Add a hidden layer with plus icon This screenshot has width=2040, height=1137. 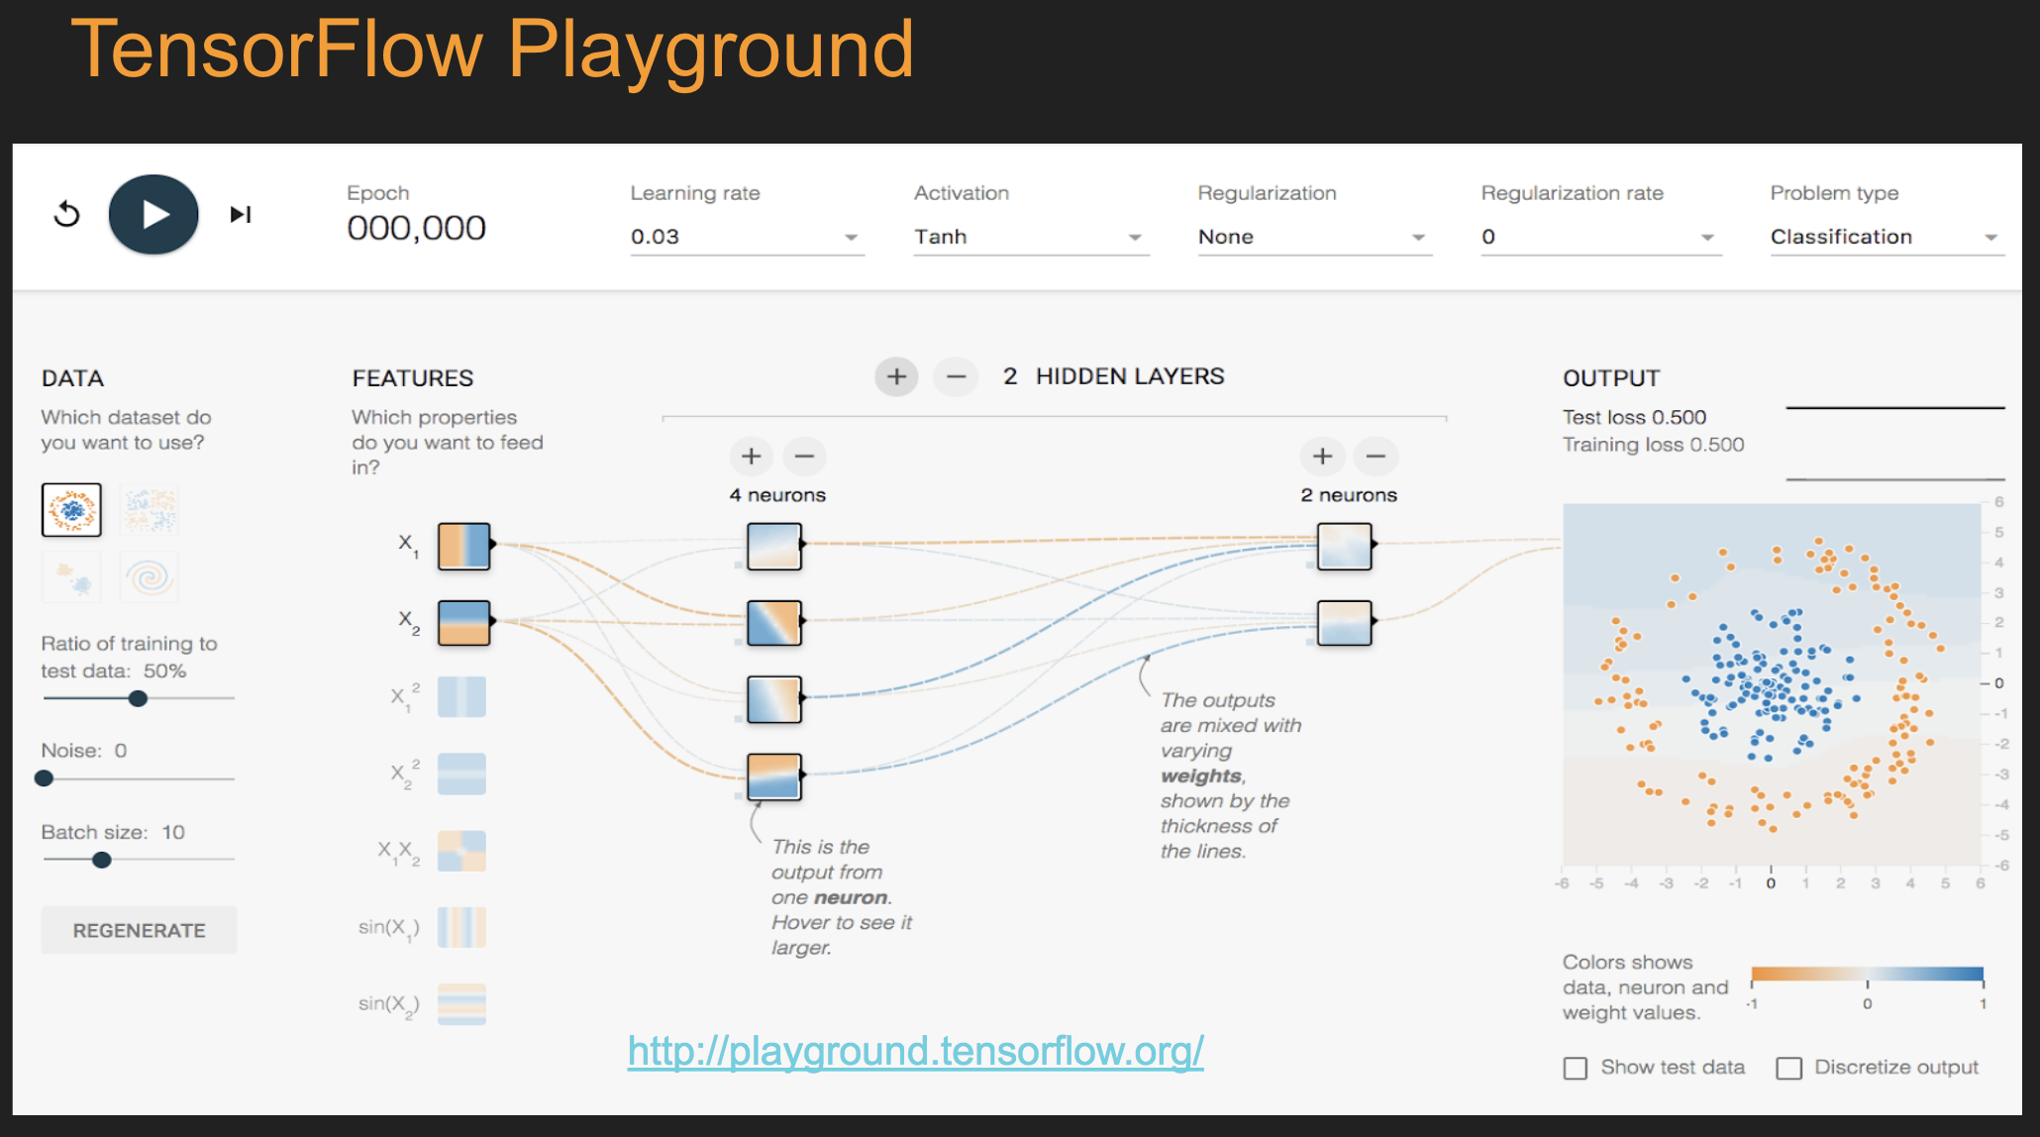(x=896, y=376)
